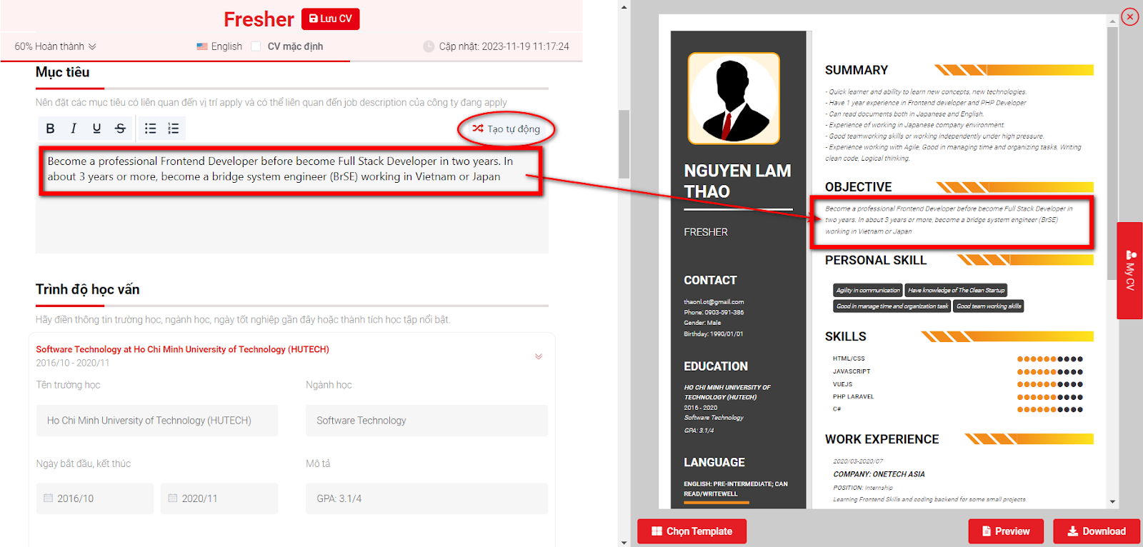Apply bold formatting in the editor toolbar
The width and height of the screenshot is (1143, 547).
(50, 129)
